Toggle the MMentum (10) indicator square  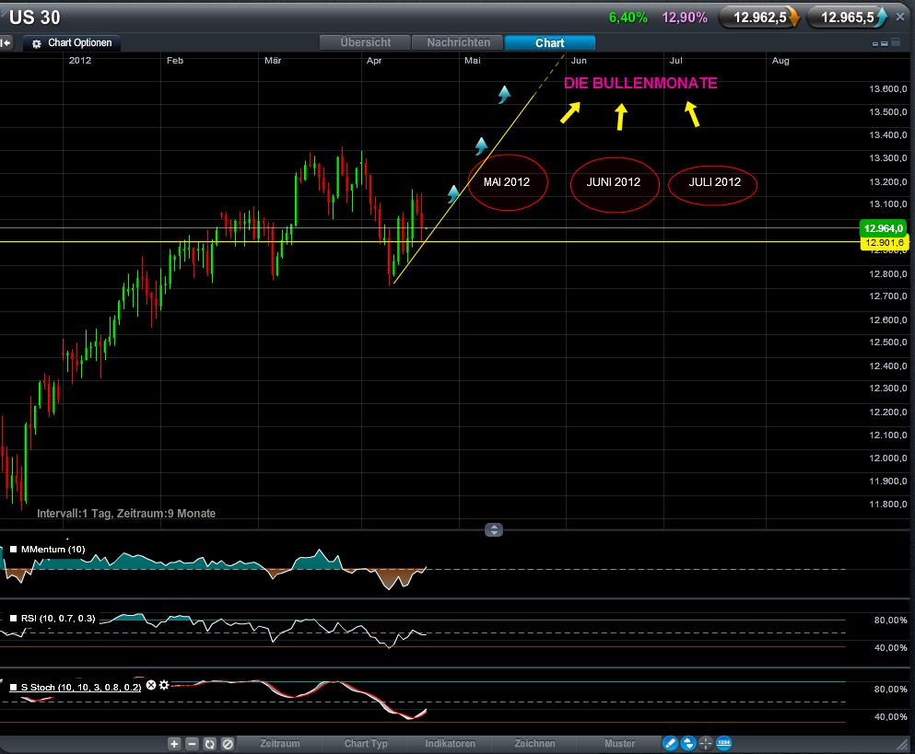[x=14, y=550]
